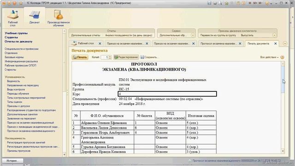The image size is (295, 166).
Task: Open the main menu orange circle icon
Action: pos(4,3)
